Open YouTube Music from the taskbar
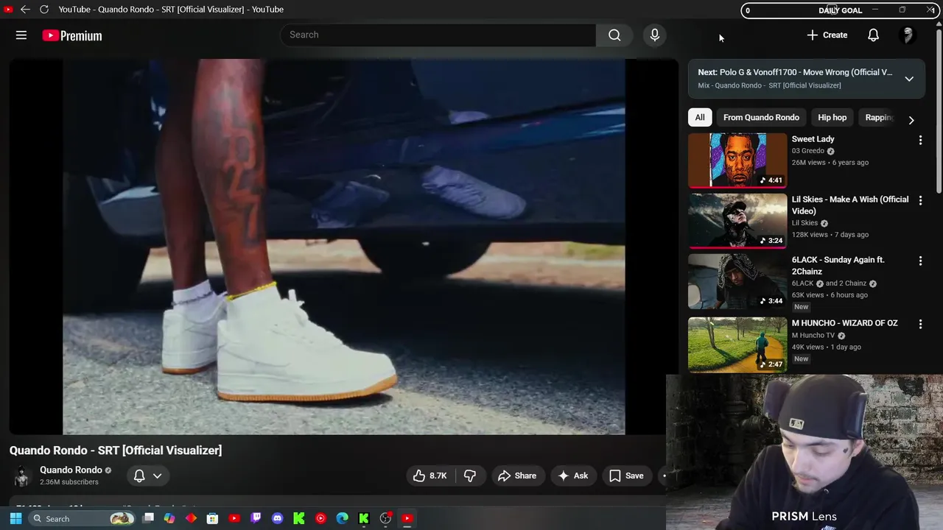Image resolution: width=943 pixels, height=530 pixels. point(320,518)
